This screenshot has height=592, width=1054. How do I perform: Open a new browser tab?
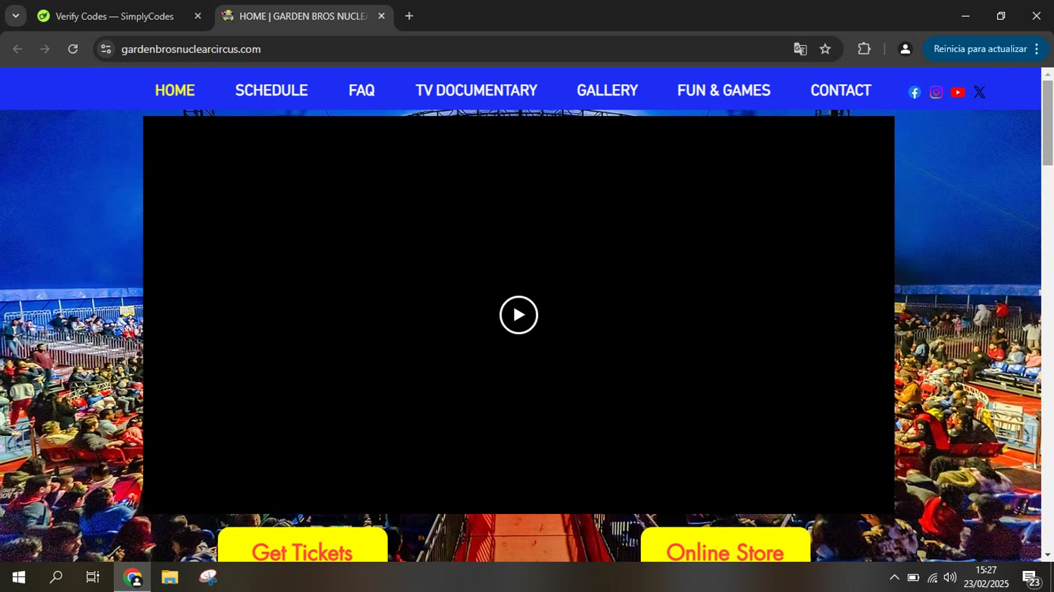pos(409,16)
